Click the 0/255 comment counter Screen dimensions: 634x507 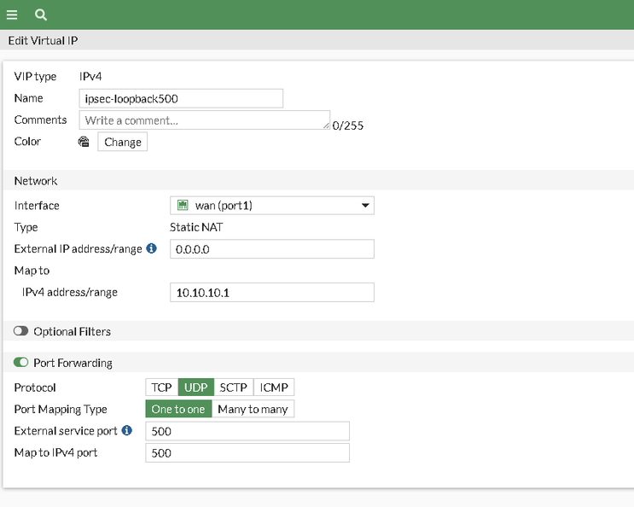tap(348, 125)
